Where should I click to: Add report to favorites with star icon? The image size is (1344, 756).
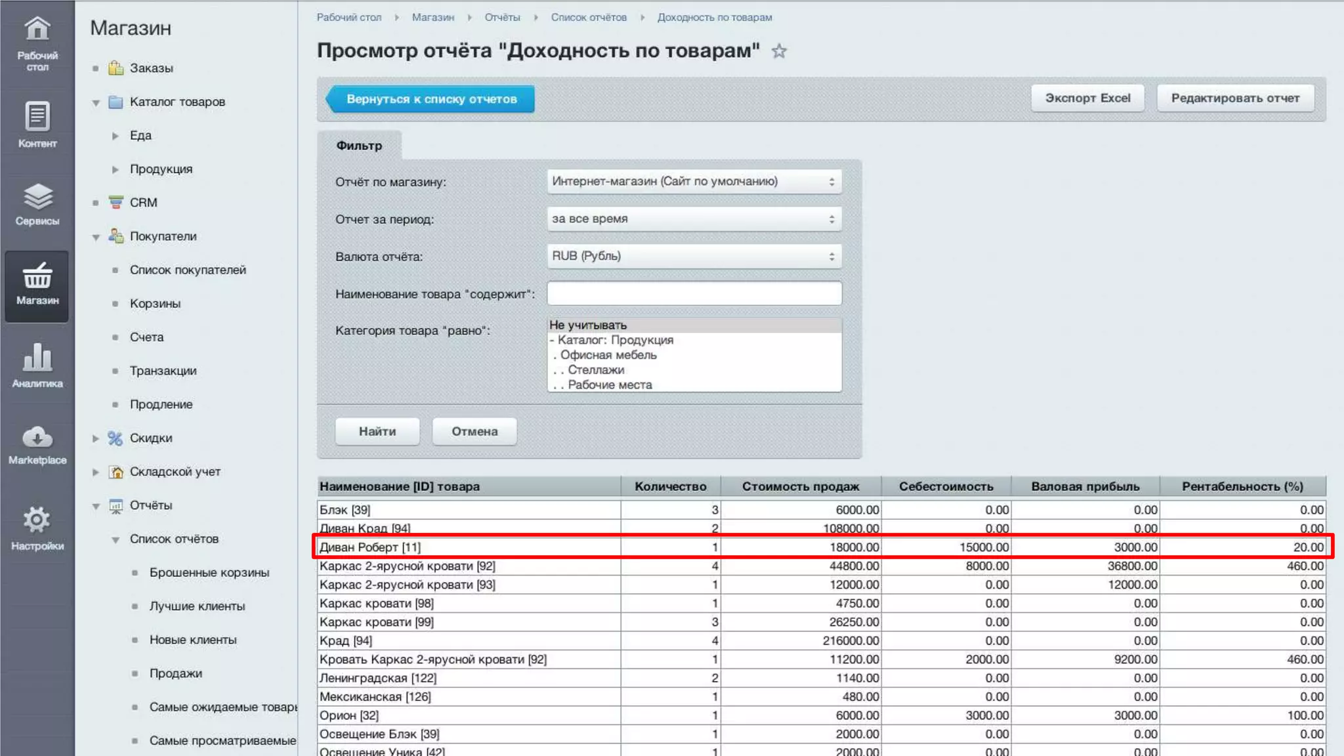pyautogui.click(x=779, y=51)
